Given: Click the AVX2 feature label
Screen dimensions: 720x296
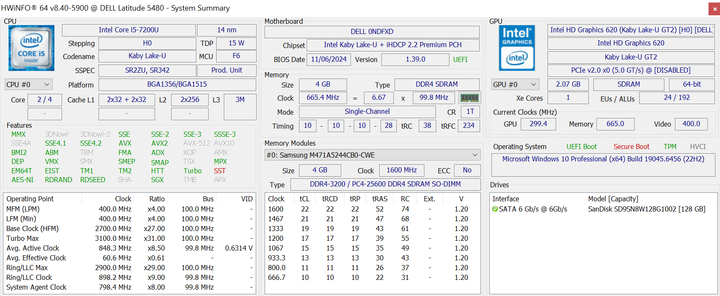Looking at the screenshot, I should (x=159, y=143).
